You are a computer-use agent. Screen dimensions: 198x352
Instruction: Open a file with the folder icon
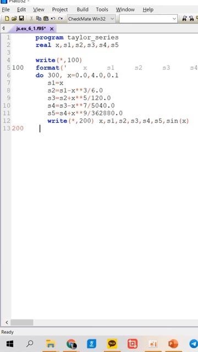click(14, 19)
